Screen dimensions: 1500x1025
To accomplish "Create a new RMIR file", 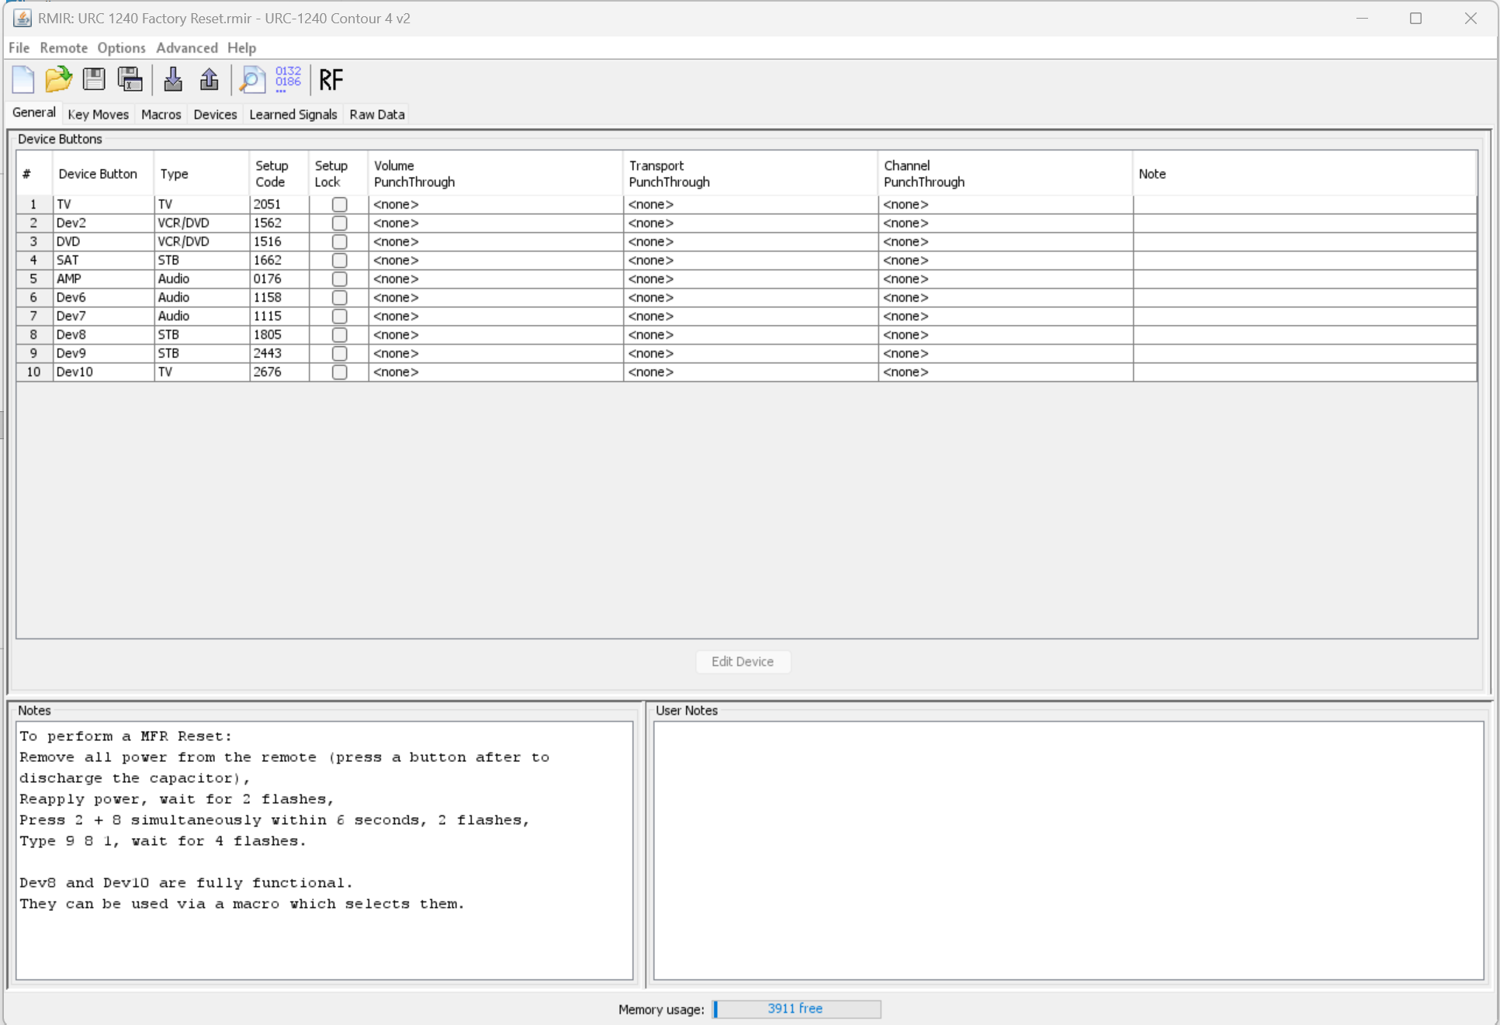I will point(23,80).
